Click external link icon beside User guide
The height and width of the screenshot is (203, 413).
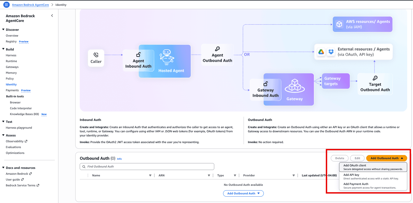[x=22, y=179]
